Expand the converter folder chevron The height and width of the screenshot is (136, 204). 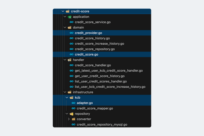69,119
